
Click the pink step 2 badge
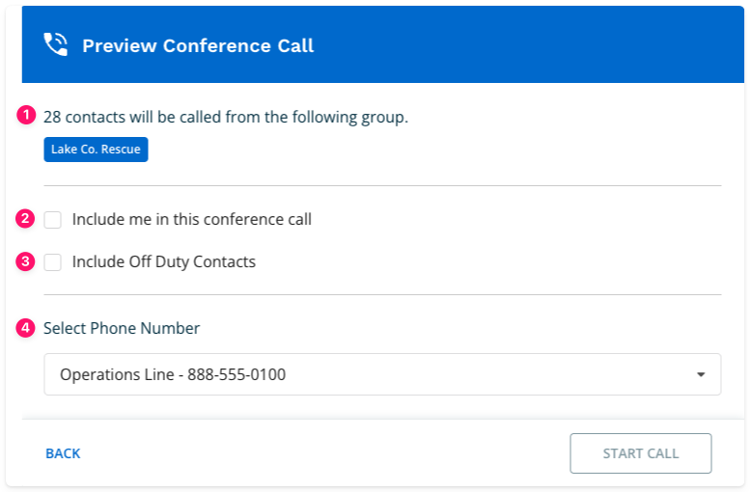click(x=25, y=219)
